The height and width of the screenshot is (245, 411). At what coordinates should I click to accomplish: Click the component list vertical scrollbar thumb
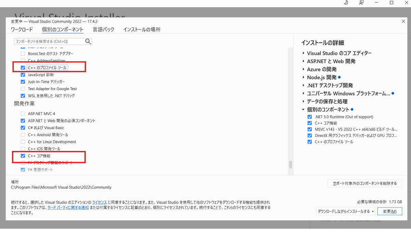pos(291,165)
